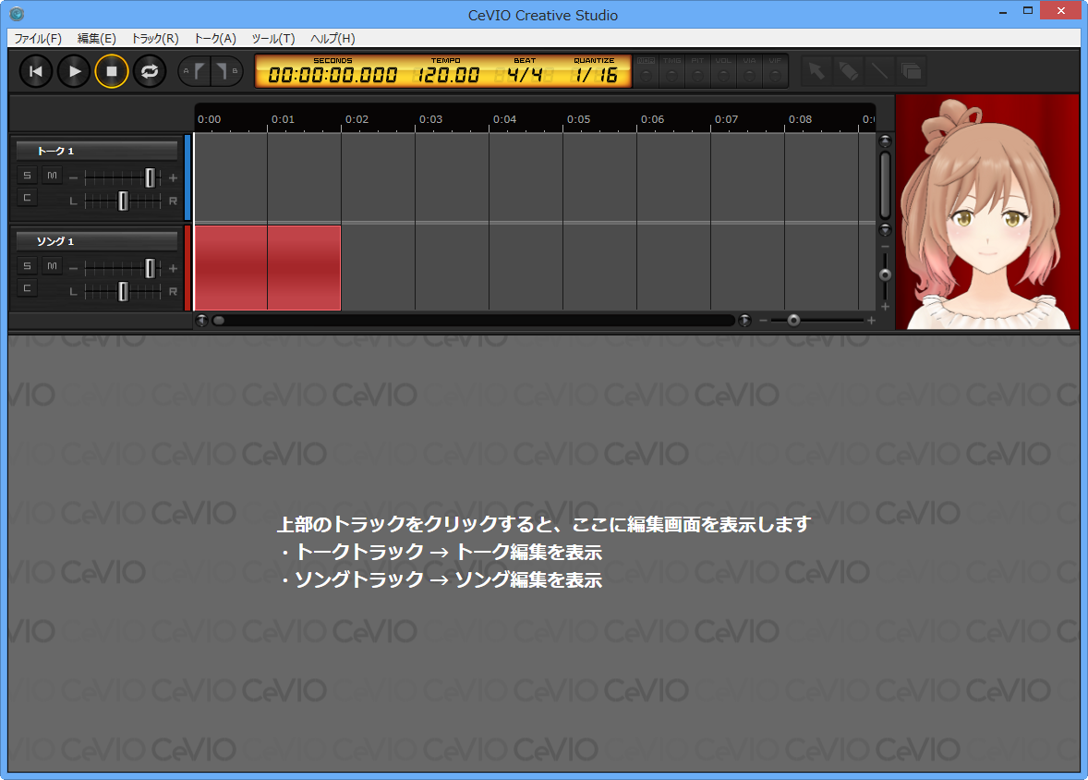1088x780 pixels.
Task: Open the QUANTIZE 1/16 setting
Action: tap(596, 74)
